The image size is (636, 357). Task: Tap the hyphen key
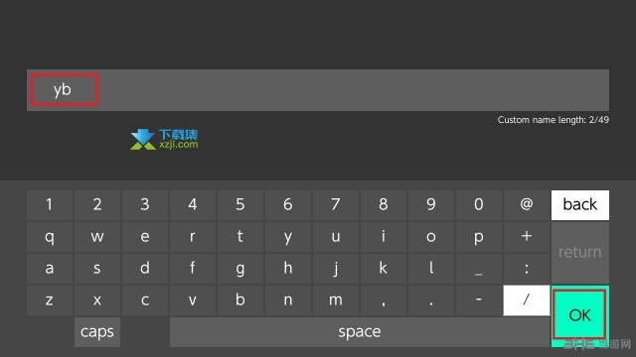point(479,299)
